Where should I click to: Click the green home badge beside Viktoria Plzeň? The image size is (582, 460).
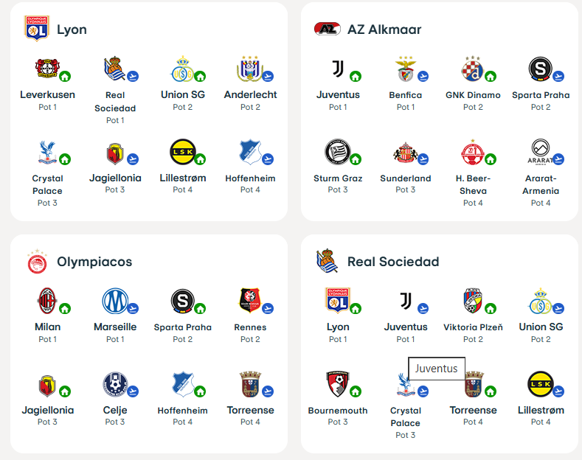click(491, 309)
